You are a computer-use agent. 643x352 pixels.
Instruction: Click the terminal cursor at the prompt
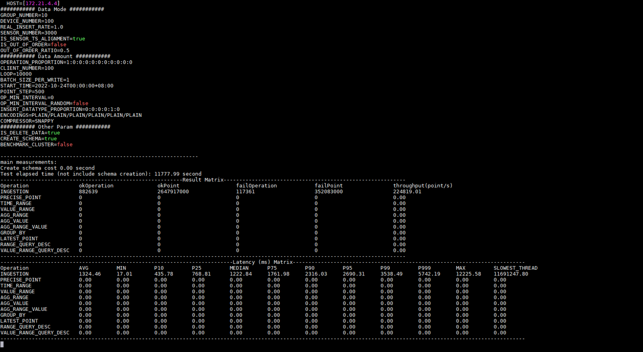(2, 344)
